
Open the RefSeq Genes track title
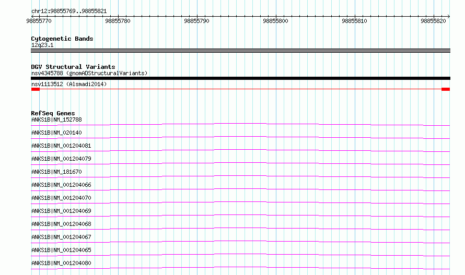point(53,113)
